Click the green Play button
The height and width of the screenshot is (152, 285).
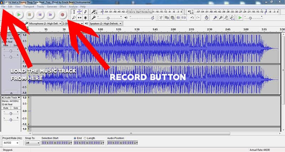click(x=19, y=15)
